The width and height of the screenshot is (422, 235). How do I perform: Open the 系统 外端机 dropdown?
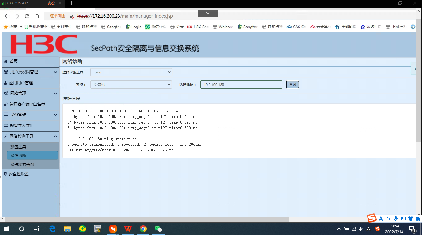pyautogui.click(x=131, y=84)
